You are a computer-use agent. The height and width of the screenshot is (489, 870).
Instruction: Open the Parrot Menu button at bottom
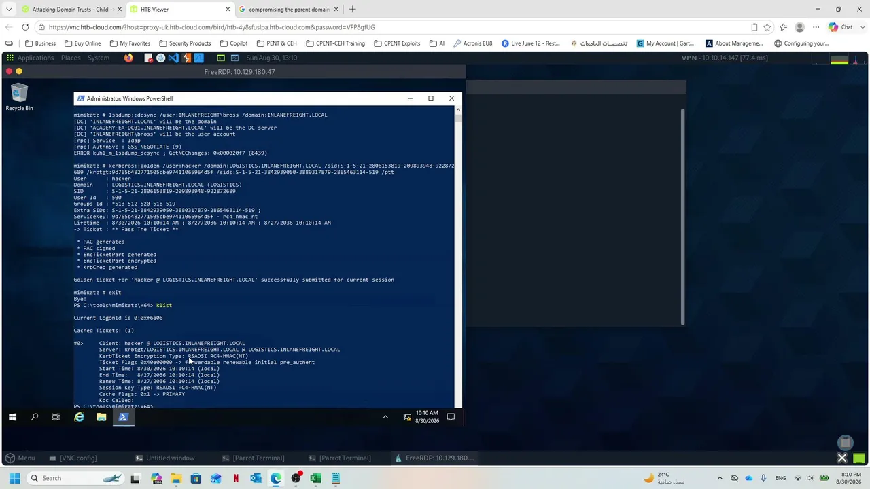coord(20,458)
